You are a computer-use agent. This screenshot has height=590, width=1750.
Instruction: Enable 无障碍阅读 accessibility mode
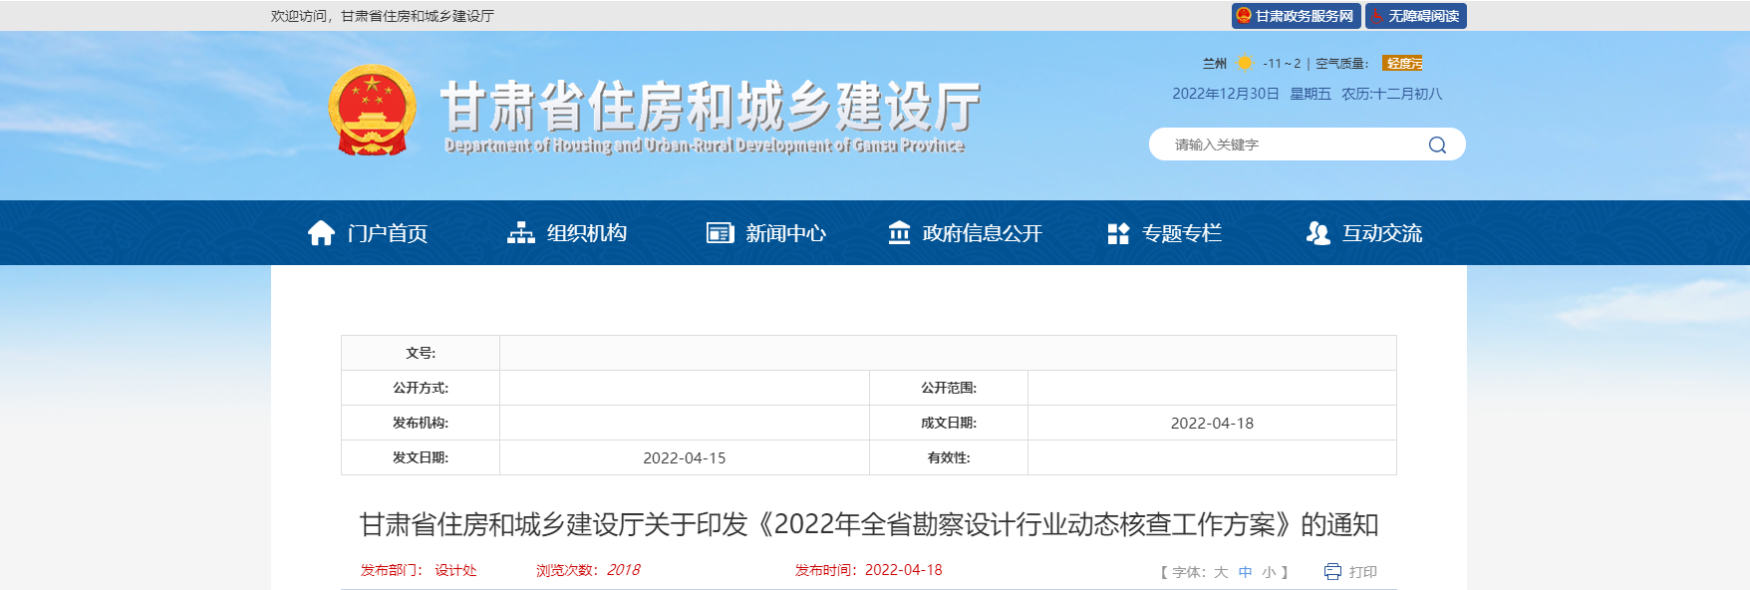pyautogui.click(x=1416, y=16)
